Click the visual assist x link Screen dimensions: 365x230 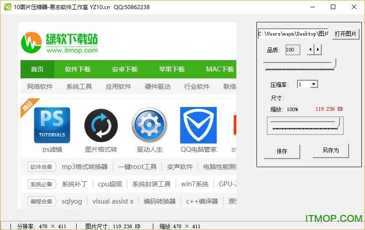(113, 201)
